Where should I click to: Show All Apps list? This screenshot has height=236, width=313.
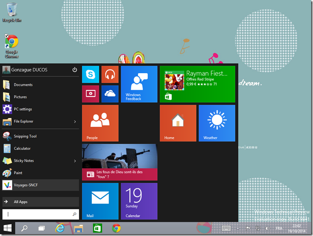pyautogui.click(x=40, y=202)
